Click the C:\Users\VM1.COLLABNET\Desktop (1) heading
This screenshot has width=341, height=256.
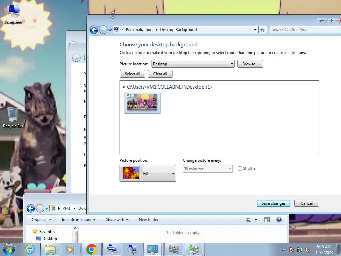tap(169, 87)
